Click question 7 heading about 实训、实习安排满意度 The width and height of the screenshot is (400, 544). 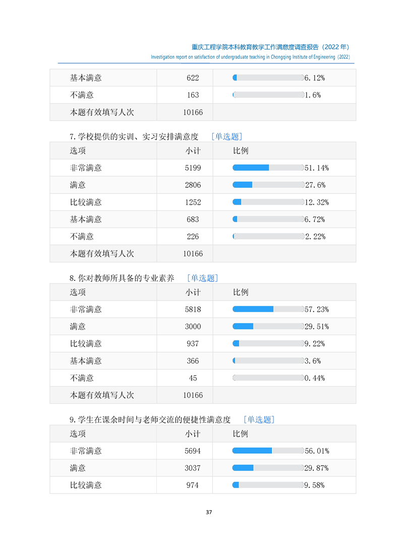tap(134, 136)
